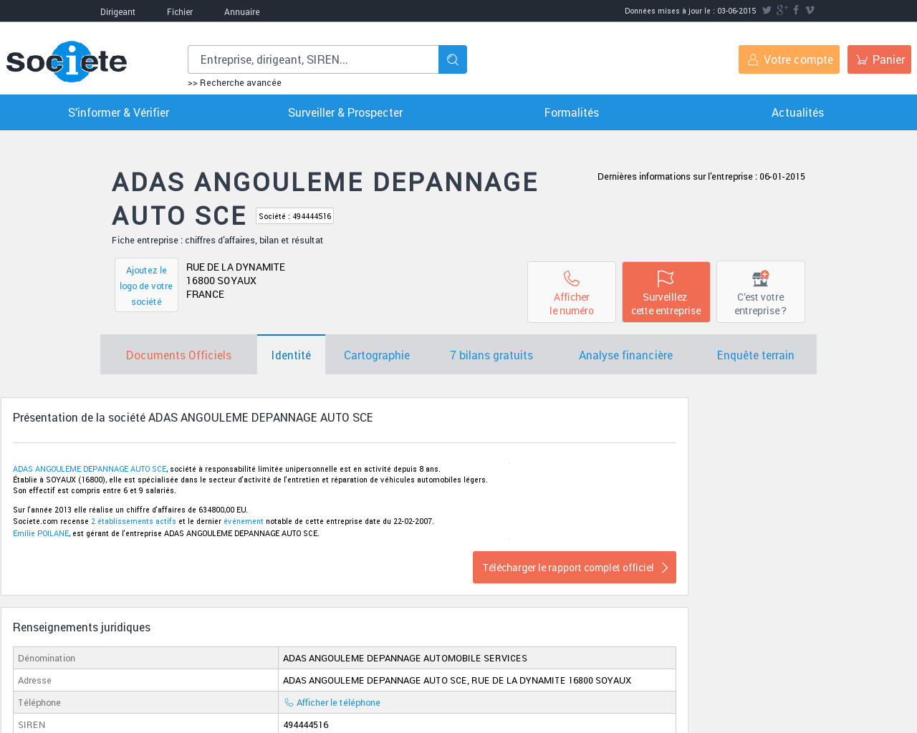917x733 pixels.
Task: Click the ADAS ANGOULEME DEPANNAGE AUTO SCE link
Action: (90, 469)
